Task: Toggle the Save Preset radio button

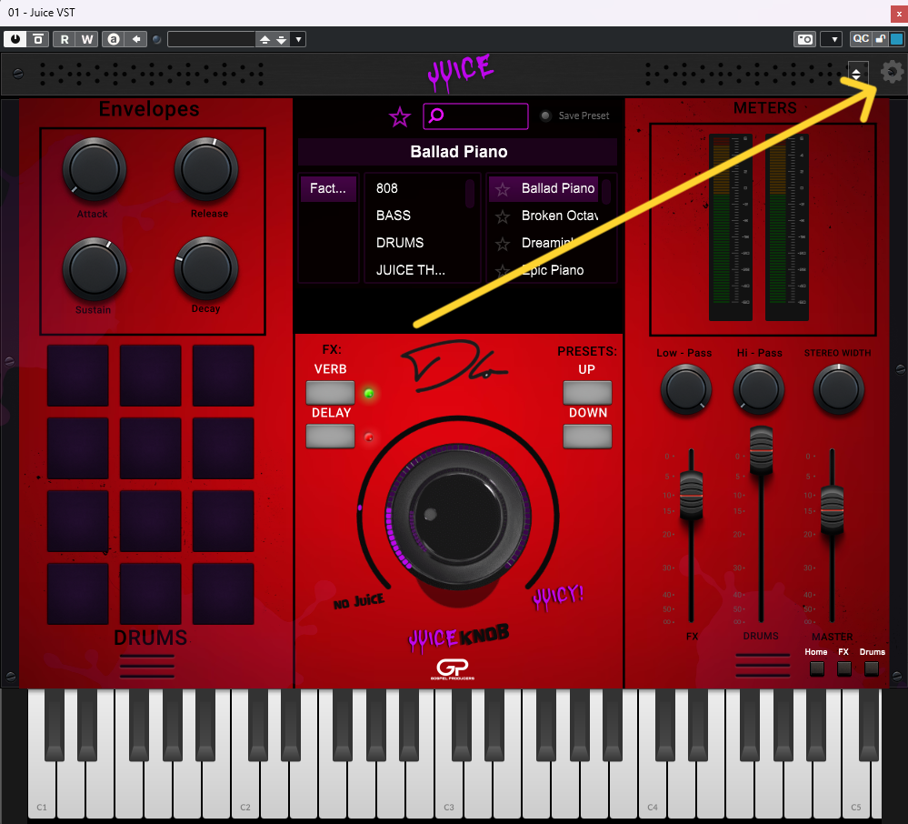Action: click(x=545, y=116)
